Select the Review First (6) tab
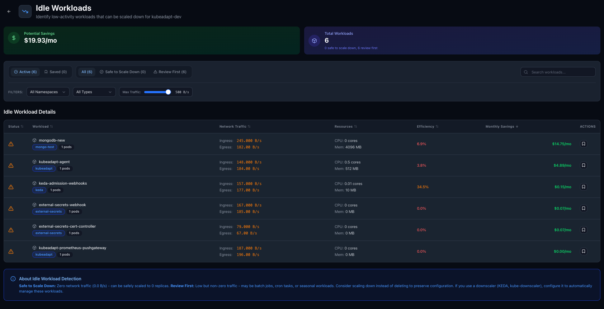Viewport: 604px width, 309px height. click(170, 72)
